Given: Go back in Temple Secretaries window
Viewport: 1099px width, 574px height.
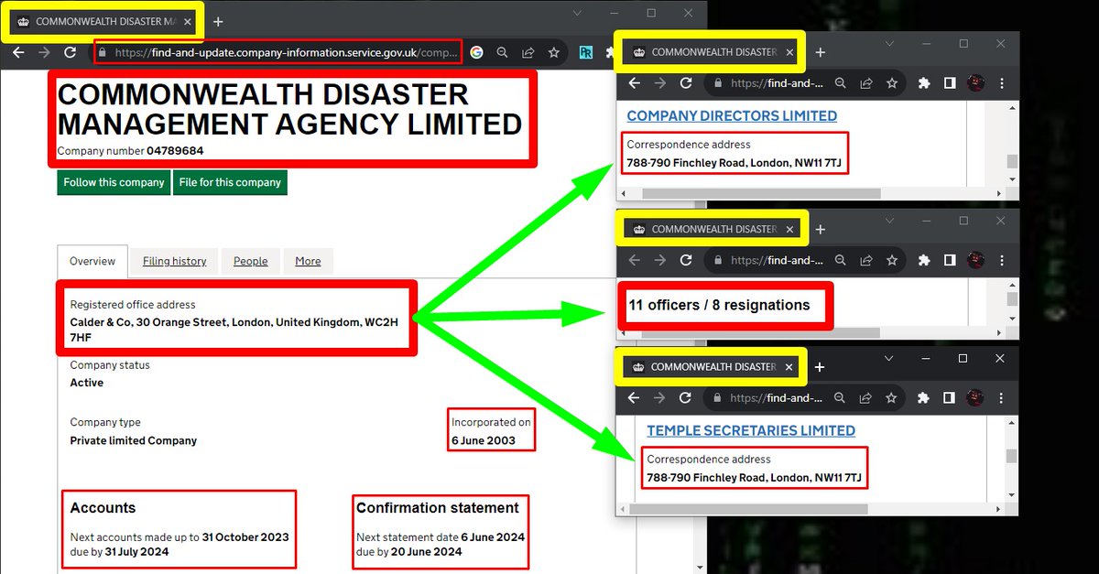Looking at the screenshot, I should 634,398.
